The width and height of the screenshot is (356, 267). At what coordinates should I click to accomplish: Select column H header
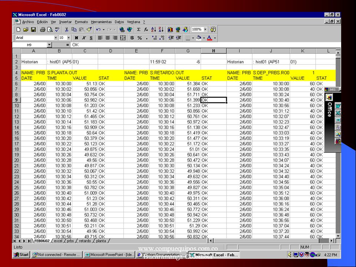click(x=214, y=51)
